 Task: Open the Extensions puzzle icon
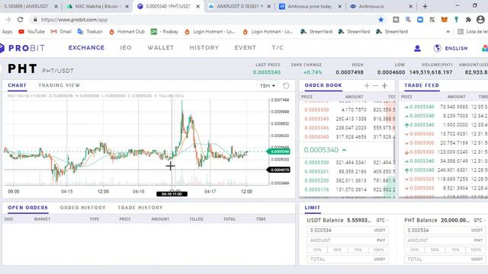pos(468,20)
